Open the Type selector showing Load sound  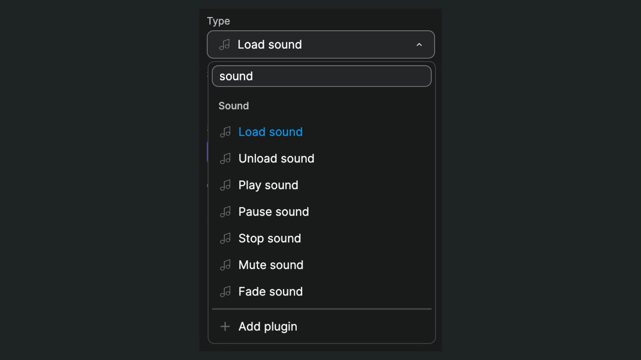[x=320, y=44]
